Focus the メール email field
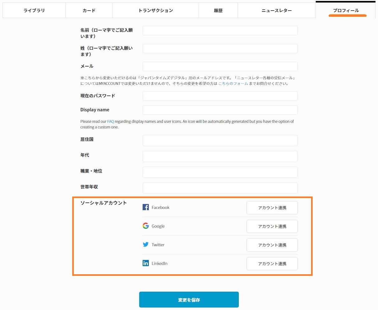Viewport: 378px width, 310px height. tap(220, 67)
